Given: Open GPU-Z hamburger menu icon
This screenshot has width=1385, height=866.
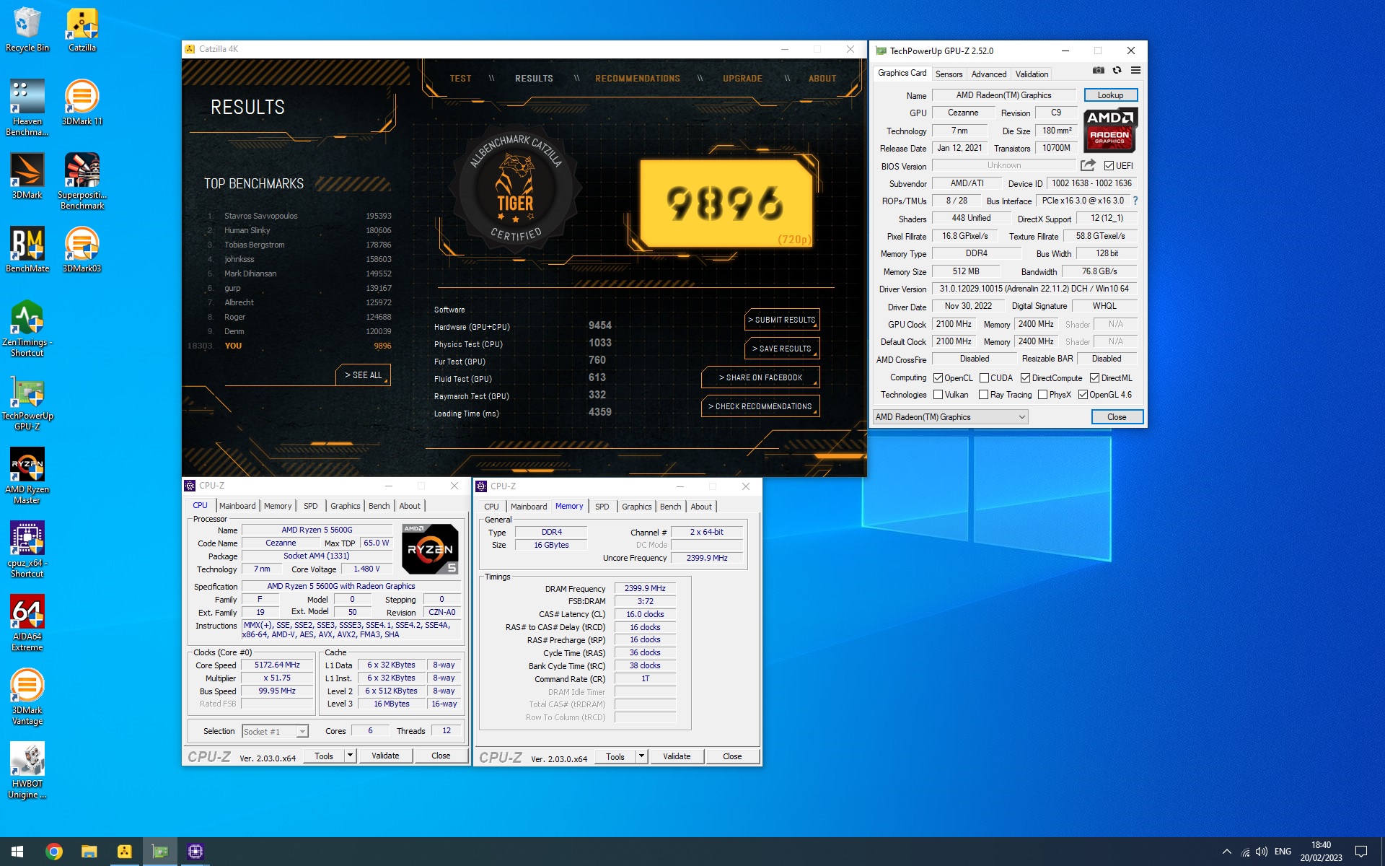Looking at the screenshot, I should [x=1135, y=71].
